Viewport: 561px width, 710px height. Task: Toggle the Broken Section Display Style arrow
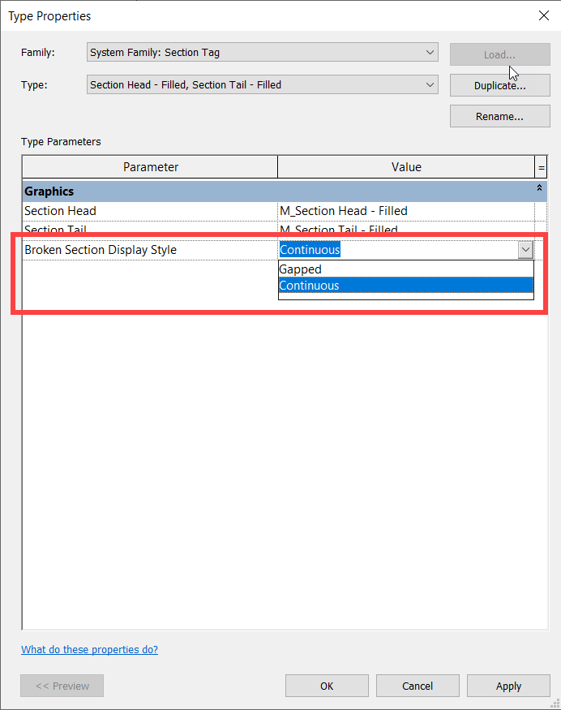click(525, 249)
